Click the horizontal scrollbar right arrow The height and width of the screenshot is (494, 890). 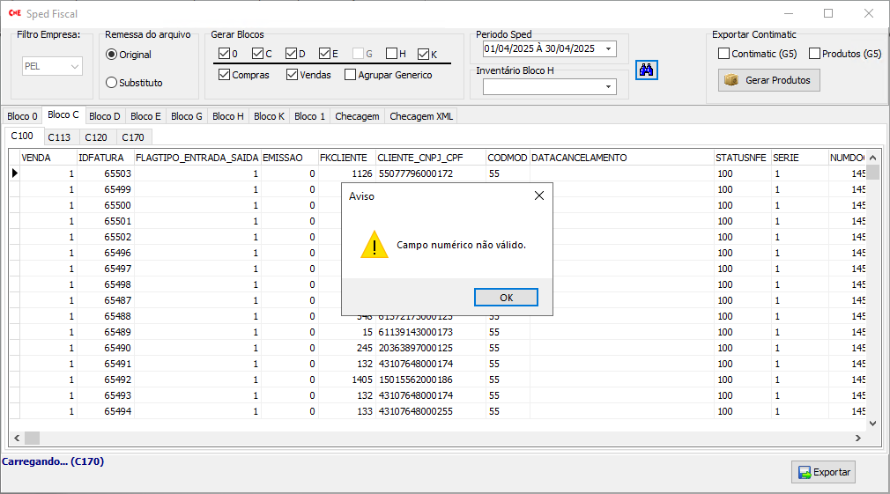pos(858,438)
